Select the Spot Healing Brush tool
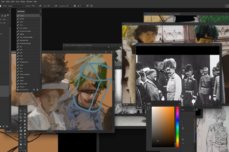Image resolution: width=229 pixels, height=152 pixels. click(25, 121)
